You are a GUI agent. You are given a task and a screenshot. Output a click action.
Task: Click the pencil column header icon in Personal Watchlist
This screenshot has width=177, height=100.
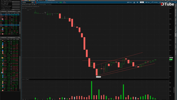12,13
